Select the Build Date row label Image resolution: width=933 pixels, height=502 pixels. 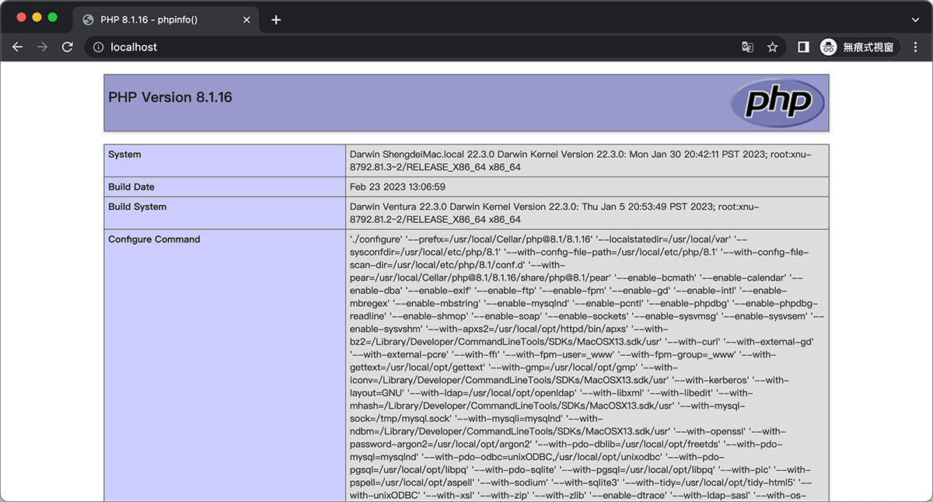[x=131, y=187]
